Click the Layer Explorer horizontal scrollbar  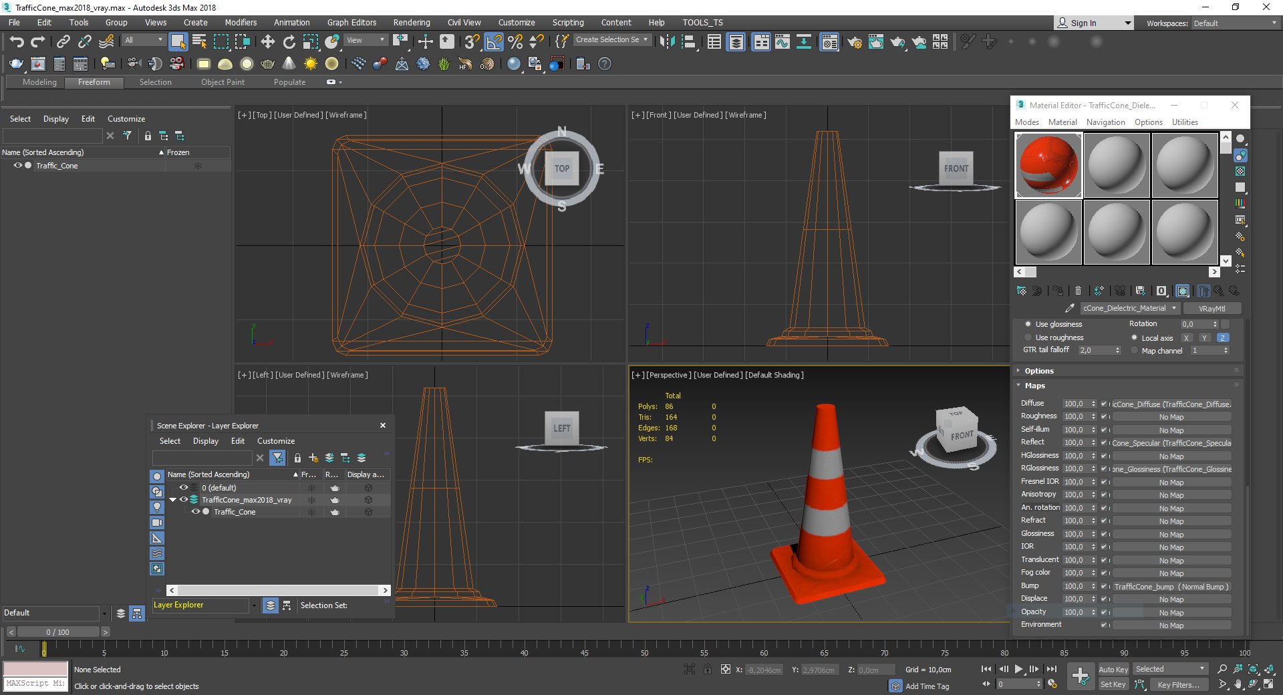pos(278,591)
